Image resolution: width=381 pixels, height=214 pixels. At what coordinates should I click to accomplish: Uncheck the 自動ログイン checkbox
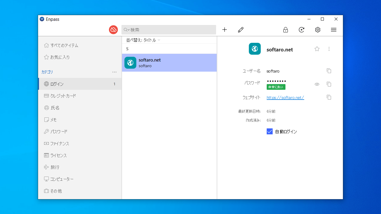point(270,131)
